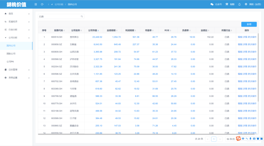The image size is (264, 146).
Task: Click the 公众号 WeChat icon
Action: click(212, 4)
